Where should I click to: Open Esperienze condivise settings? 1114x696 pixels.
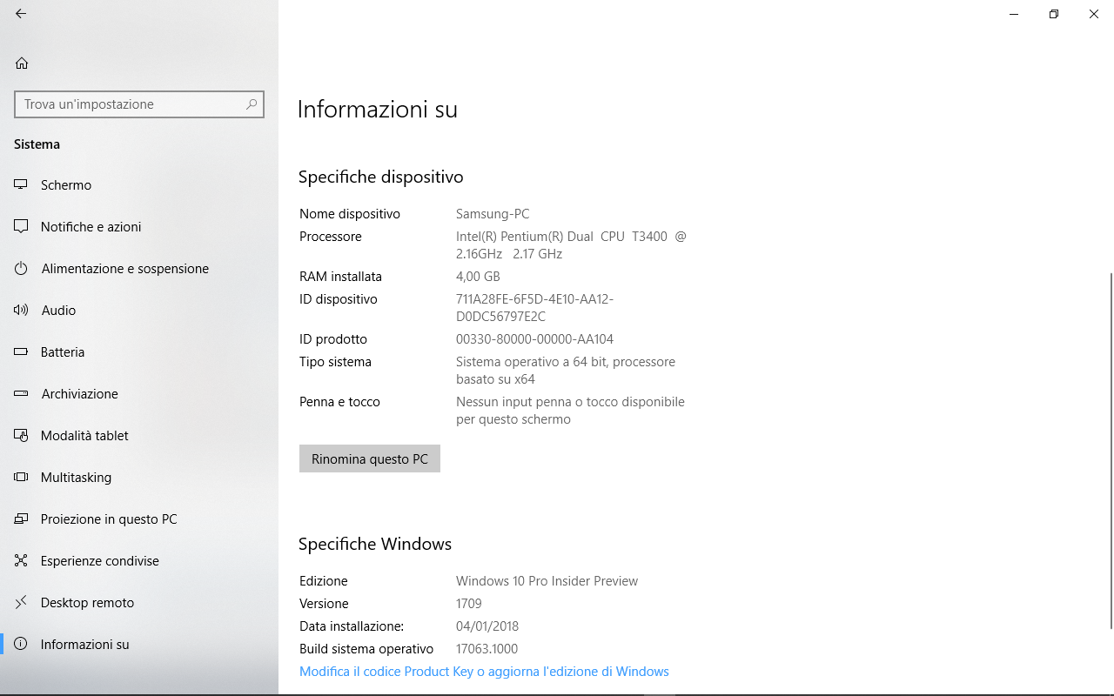coord(139,560)
